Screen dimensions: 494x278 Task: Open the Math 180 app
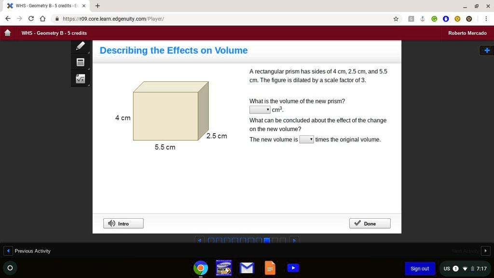tap(223, 267)
